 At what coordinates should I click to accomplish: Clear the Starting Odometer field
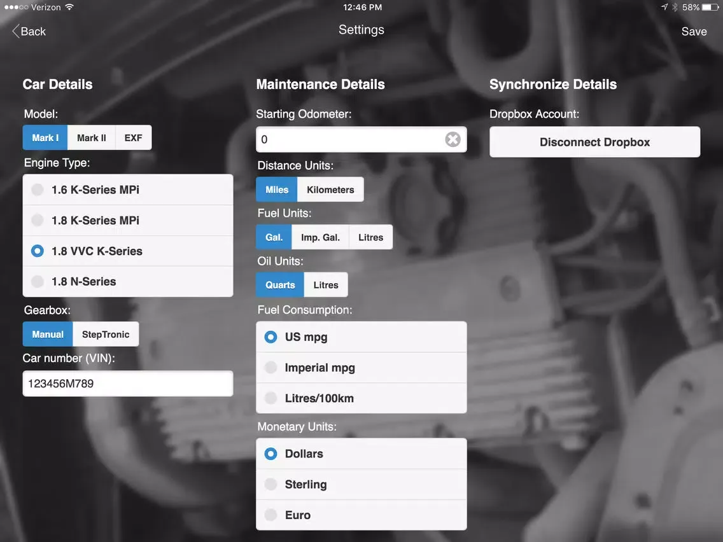tap(453, 139)
